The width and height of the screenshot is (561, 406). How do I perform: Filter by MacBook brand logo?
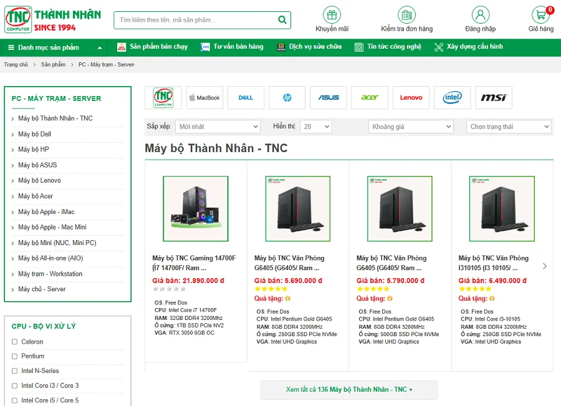204,97
